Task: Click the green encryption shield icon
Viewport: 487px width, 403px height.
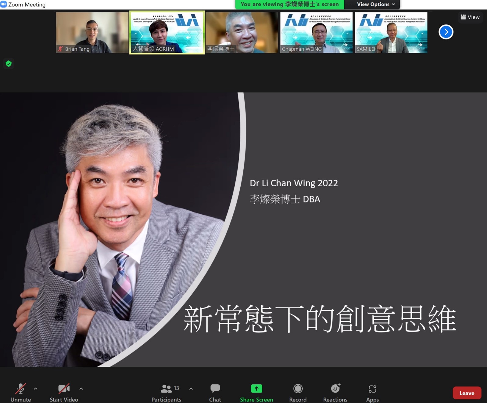Action: (9, 64)
